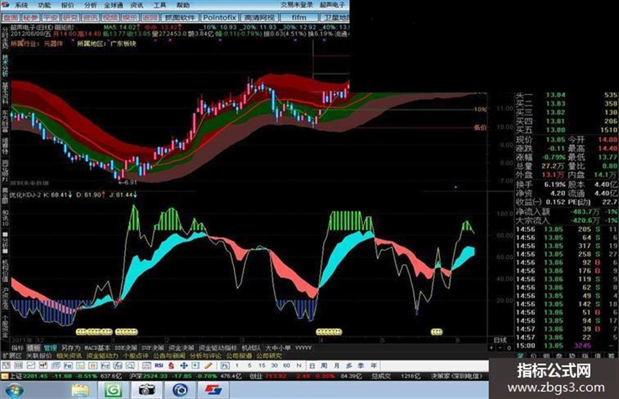Switch chart to 年 yearly period
Viewport: 619px width, 399px height.
pos(373,366)
